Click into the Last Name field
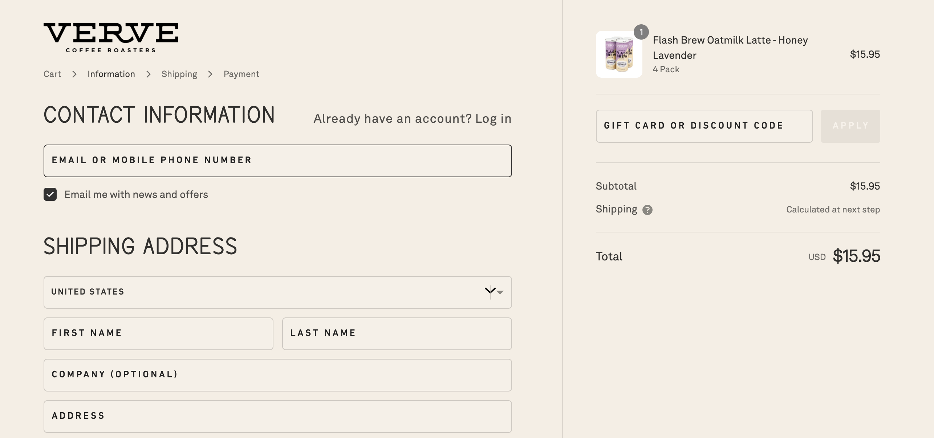 tap(397, 333)
